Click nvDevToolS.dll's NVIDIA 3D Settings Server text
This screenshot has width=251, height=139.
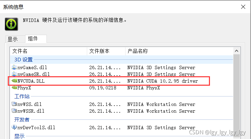coord(161,128)
